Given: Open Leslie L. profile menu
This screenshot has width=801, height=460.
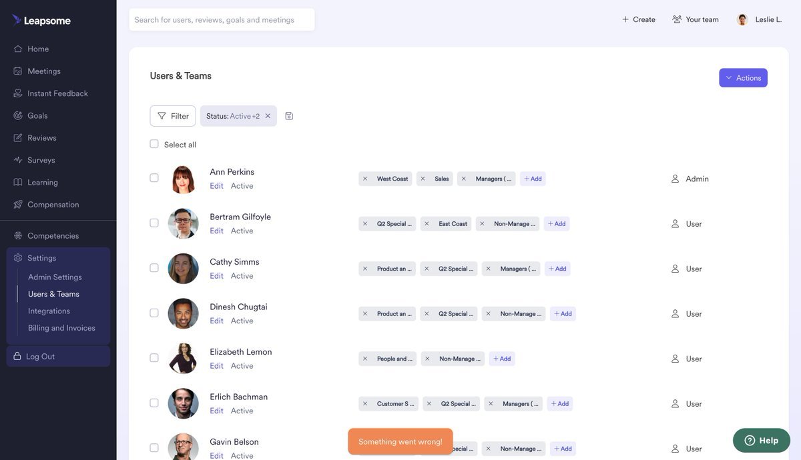Looking at the screenshot, I should 760,19.
